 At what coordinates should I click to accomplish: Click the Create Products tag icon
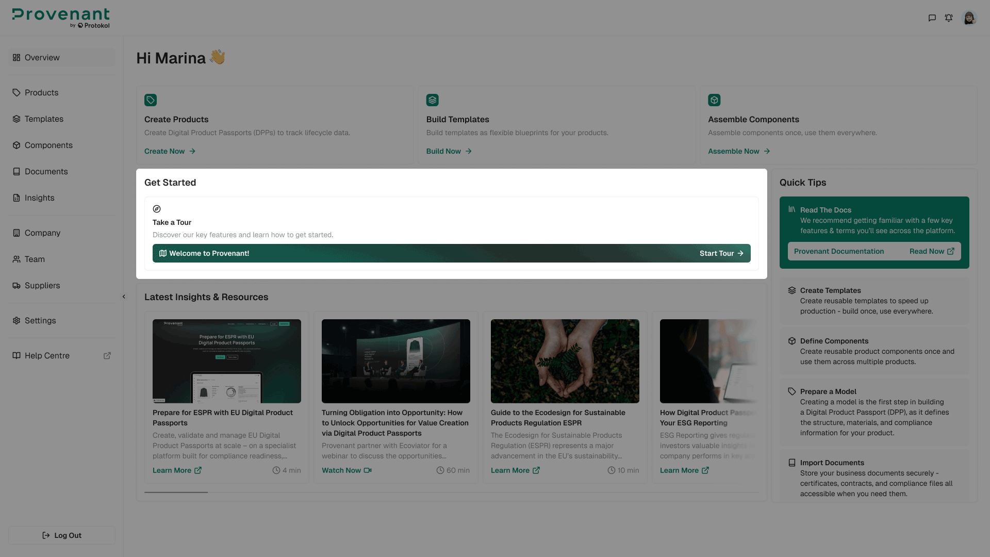tap(151, 100)
